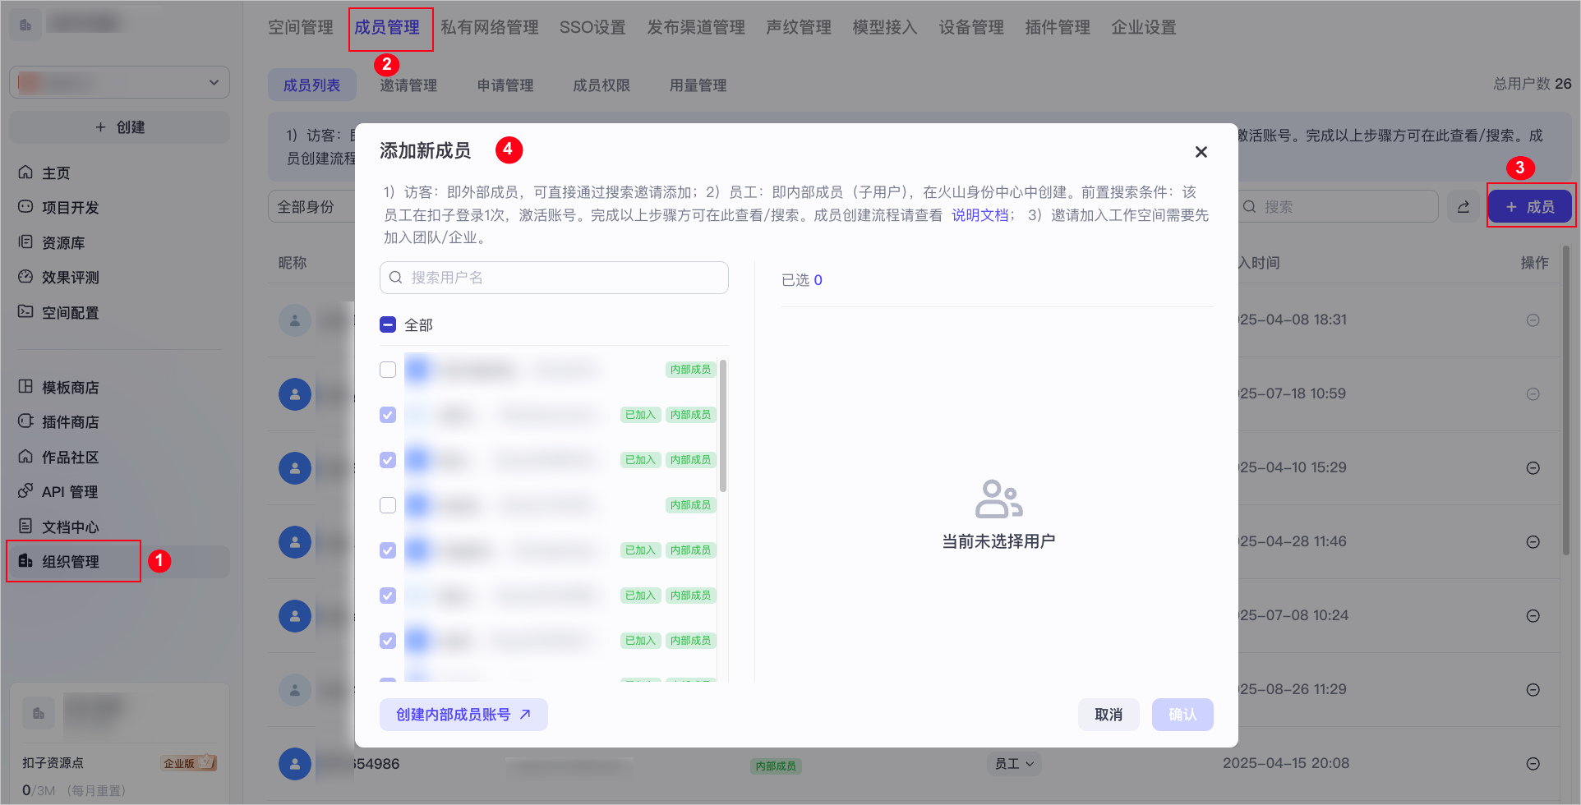1581x805 pixels.
Task: Click remove icon in the 2025-04-15 20:08 row
Action: tap(1533, 764)
